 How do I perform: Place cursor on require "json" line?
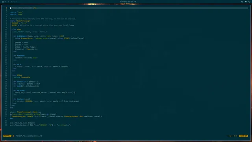(x=16, y=12)
